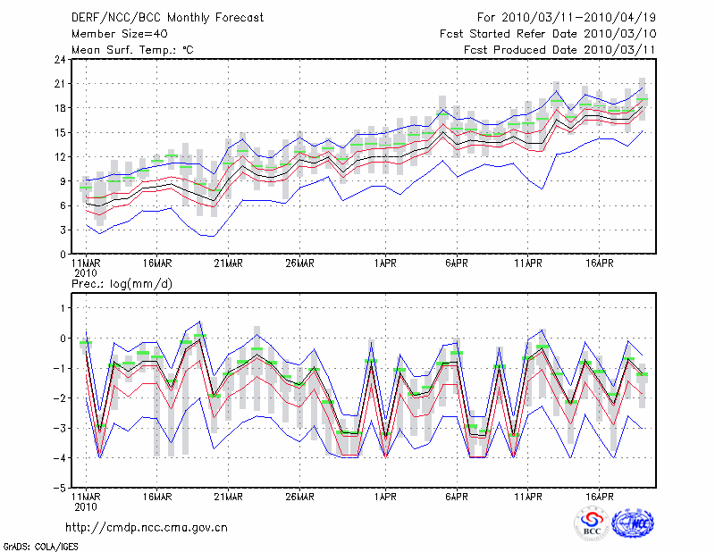Click 1APR tick below the temperature chart
This screenshot has width=715, height=552.
[385, 263]
